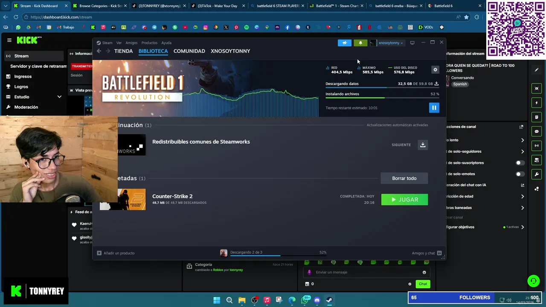Screen dimensions: 546x307
Task: Bookmark this page star icon in browser
Action: tap(466, 17)
